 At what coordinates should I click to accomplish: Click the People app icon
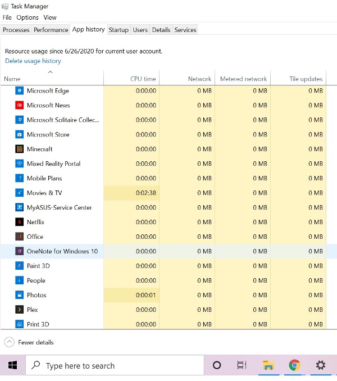click(20, 280)
